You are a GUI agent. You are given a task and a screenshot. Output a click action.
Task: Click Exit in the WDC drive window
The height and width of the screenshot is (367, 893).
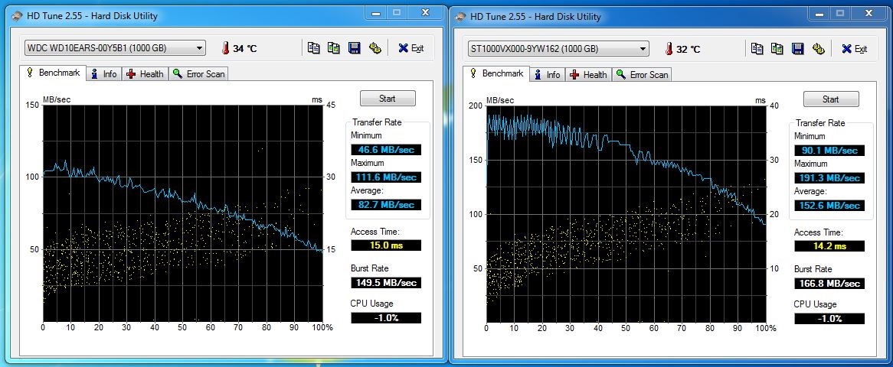[411, 48]
